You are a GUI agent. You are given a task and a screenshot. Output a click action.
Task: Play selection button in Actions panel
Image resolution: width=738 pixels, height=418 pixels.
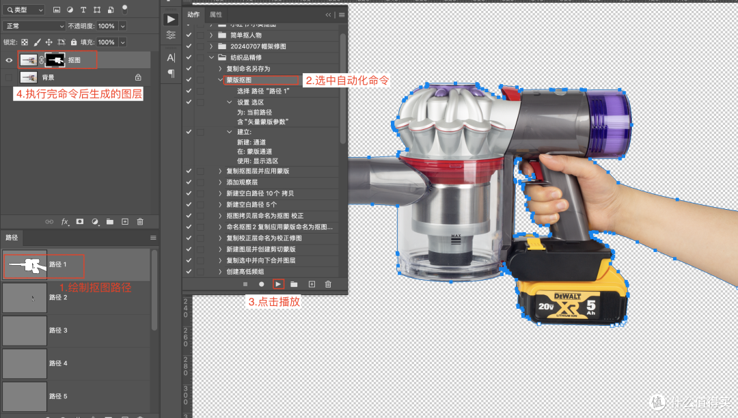278,284
